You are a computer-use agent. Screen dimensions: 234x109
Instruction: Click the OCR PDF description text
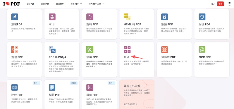(x=211, y=63)
